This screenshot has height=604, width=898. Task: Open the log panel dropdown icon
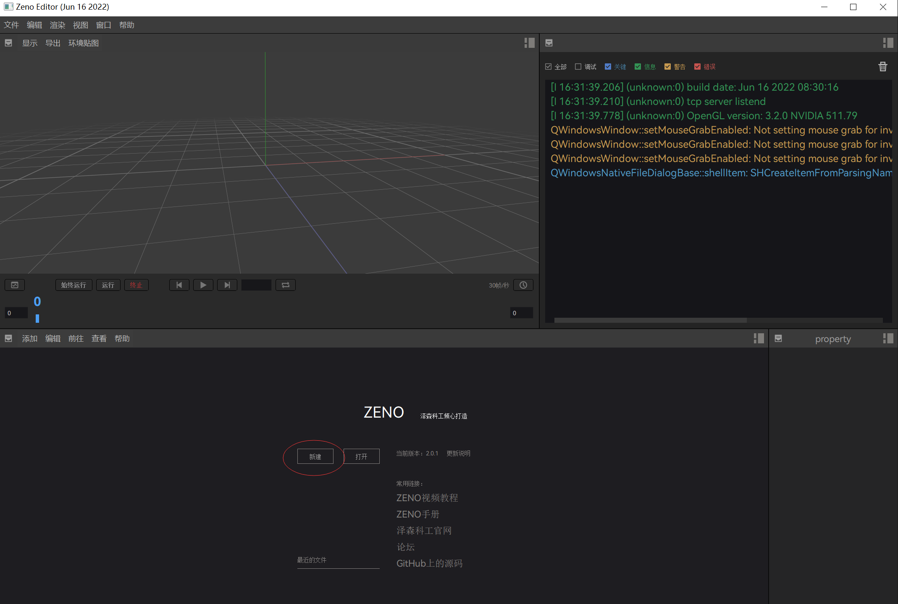pyautogui.click(x=549, y=43)
